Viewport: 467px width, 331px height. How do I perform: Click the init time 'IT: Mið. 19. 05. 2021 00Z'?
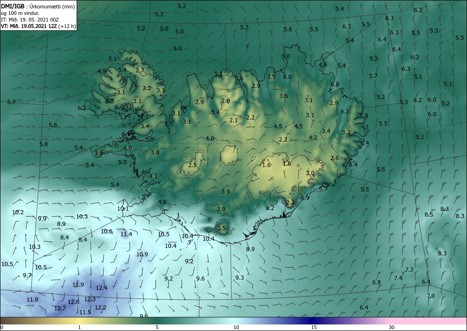coord(30,20)
